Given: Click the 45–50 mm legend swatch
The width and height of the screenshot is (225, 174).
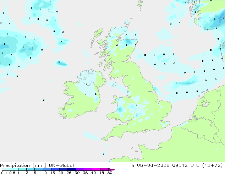Looking at the screenshot, I should 104,169.
